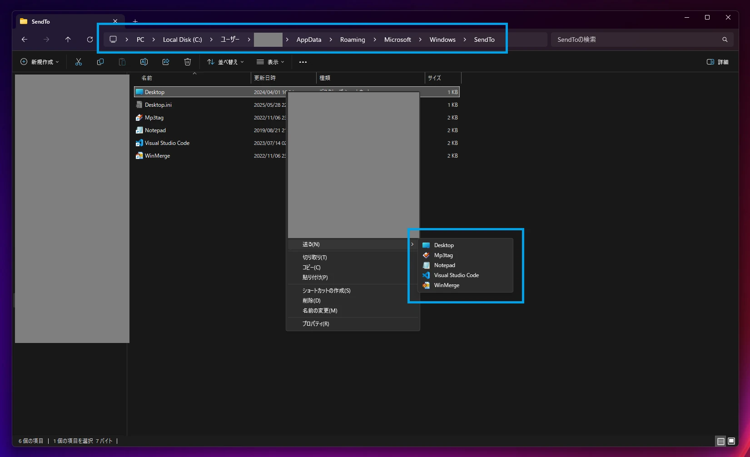
Task: Navigate back with the back arrow
Action: [25, 40]
